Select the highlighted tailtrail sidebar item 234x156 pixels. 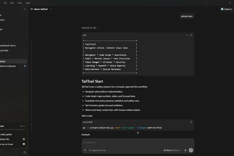point(13,61)
